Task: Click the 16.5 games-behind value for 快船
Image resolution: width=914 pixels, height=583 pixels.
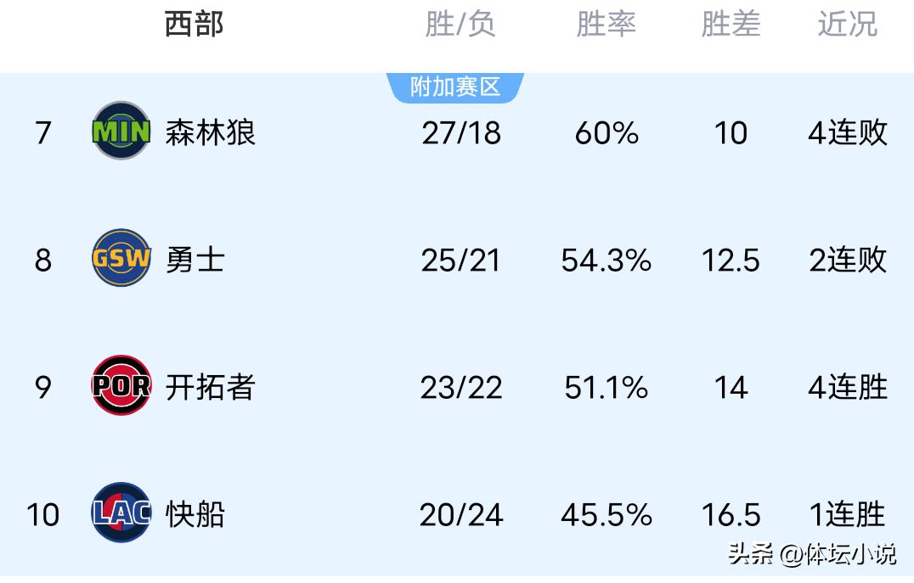Action: pyautogui.click(x=731, y=515)
